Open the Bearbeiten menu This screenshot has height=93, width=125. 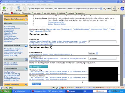click(x=10, y=4)
